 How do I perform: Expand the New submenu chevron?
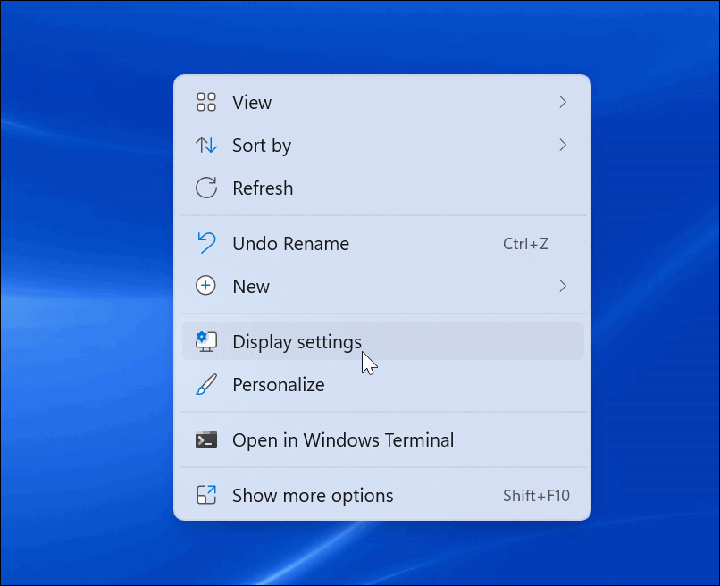click(x=563, y=286)
